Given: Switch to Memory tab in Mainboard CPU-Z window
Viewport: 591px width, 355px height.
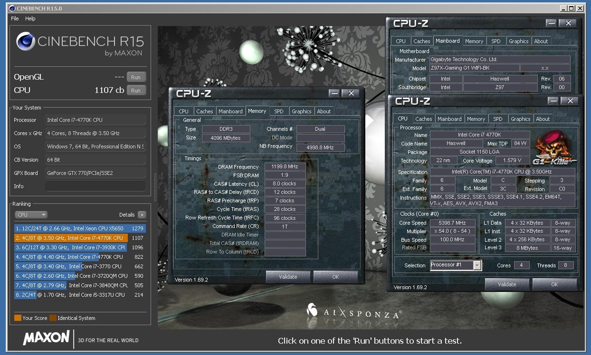Looking at the screenshot, I should pyautogui.click(x=474, y=41).
